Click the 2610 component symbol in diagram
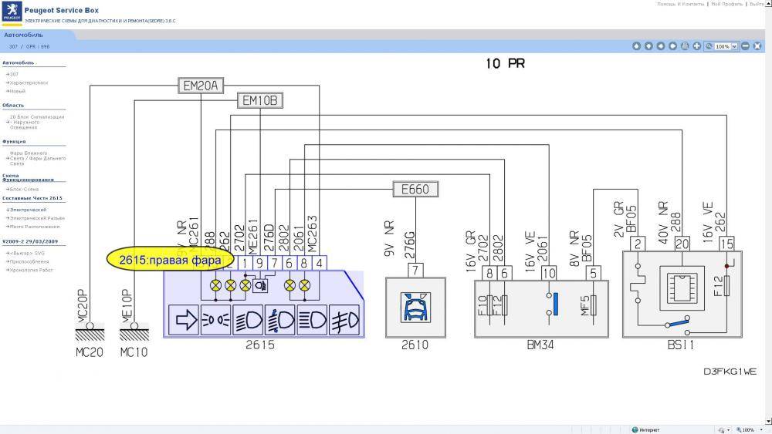The width and height of the screenshot is (772, 434). (x=415, y=306)
